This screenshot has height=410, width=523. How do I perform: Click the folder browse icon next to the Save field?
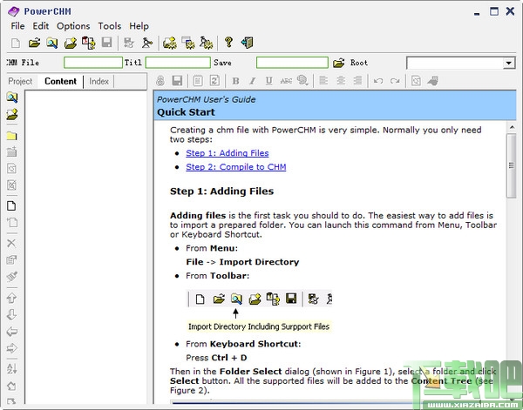(338, 63)
